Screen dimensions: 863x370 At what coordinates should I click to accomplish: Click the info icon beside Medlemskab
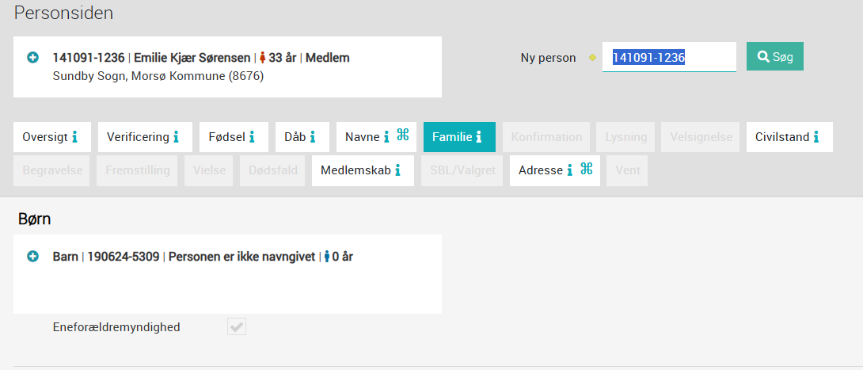coord(397,170)
